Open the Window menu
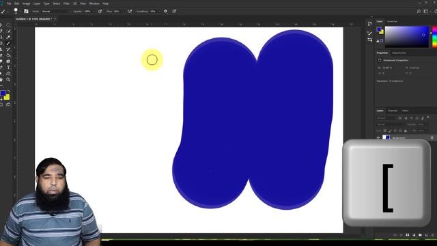The width and height of the screenshot is (437, 246). tap(94, 3)
